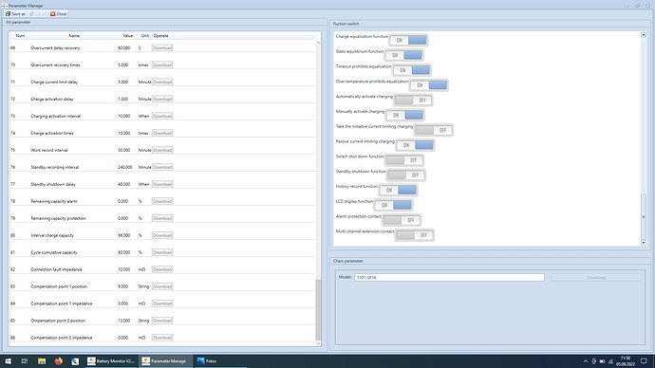The height and width of the screenshot is (368, 655).
Task: Click the Value column header
Action: coord(127,36)
